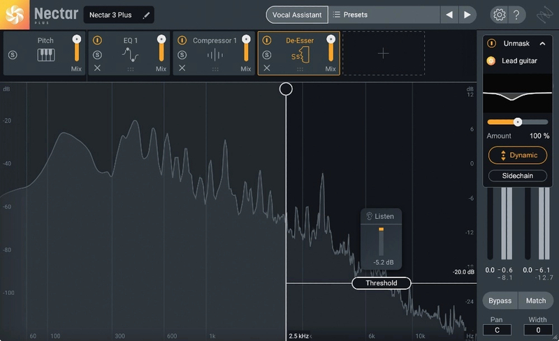Click the Unmask curve display
Viewport: 559px width, 341px height.
(517, 93)
